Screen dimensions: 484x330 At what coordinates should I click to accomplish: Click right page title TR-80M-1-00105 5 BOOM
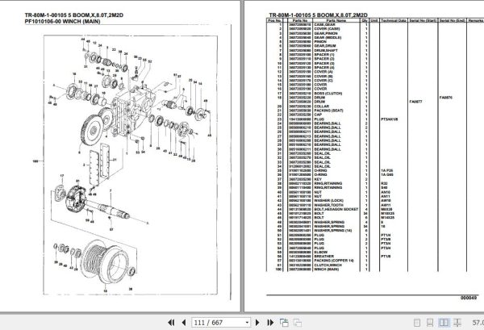[319, 15]
